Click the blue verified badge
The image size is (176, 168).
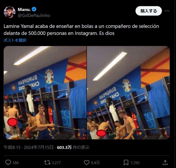coord(34,9)
